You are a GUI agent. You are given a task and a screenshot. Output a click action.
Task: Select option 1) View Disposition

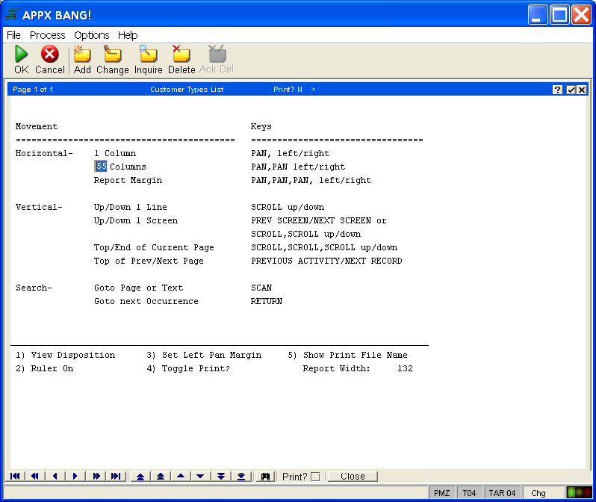[x=65, y=355]
